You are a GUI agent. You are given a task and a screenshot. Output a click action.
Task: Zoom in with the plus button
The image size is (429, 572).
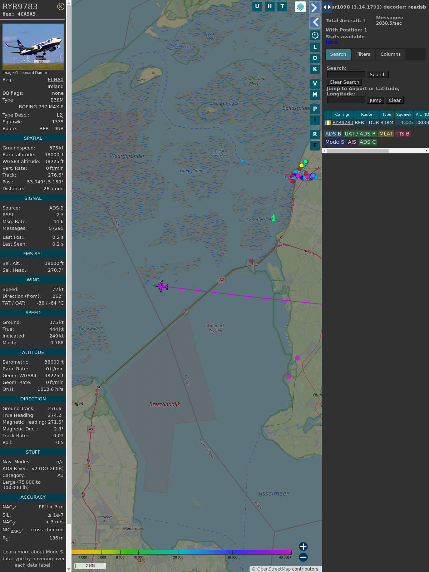(x=303, y=547)
